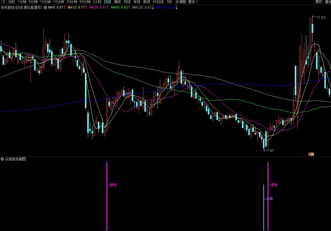Click the 华东数控(日线,等比前复权) title
331x231 pixels.
click(x=21, y=7)
